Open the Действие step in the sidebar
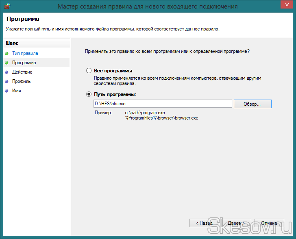Viewport: 296px width, 239px height. point(22,72)
